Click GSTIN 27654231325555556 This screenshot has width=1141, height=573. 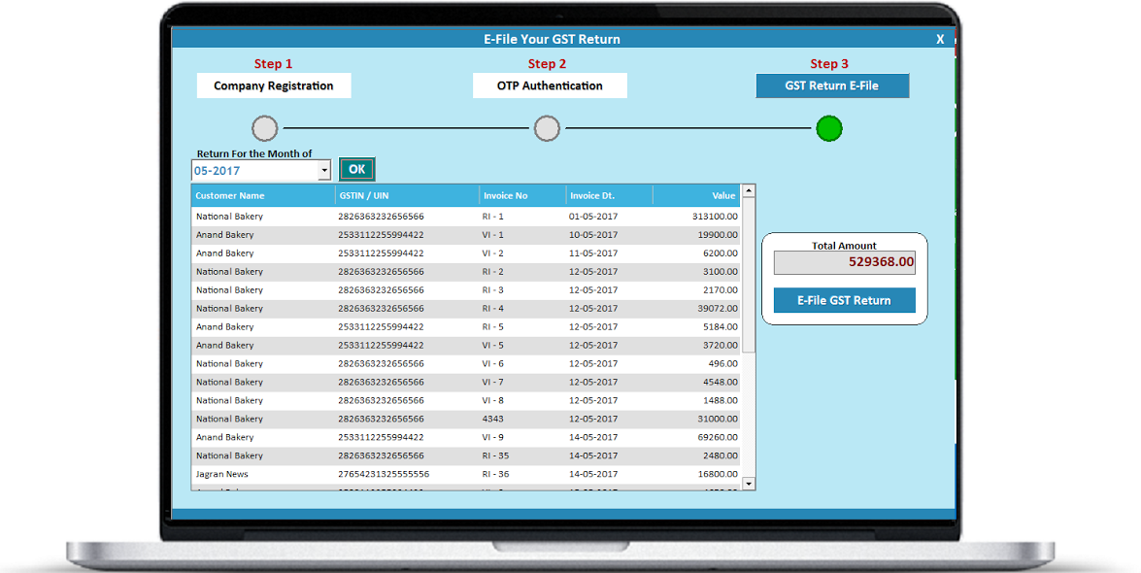click(384, 474)
